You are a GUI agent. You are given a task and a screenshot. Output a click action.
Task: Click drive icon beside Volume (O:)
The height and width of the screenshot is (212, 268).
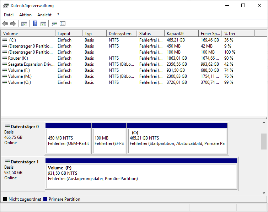point(5,82)
